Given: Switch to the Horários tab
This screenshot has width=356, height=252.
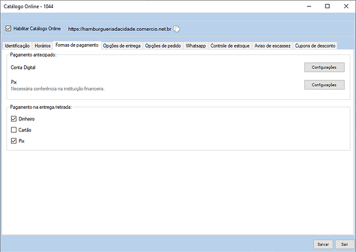Looking at the screenshot, I should 43,45.
